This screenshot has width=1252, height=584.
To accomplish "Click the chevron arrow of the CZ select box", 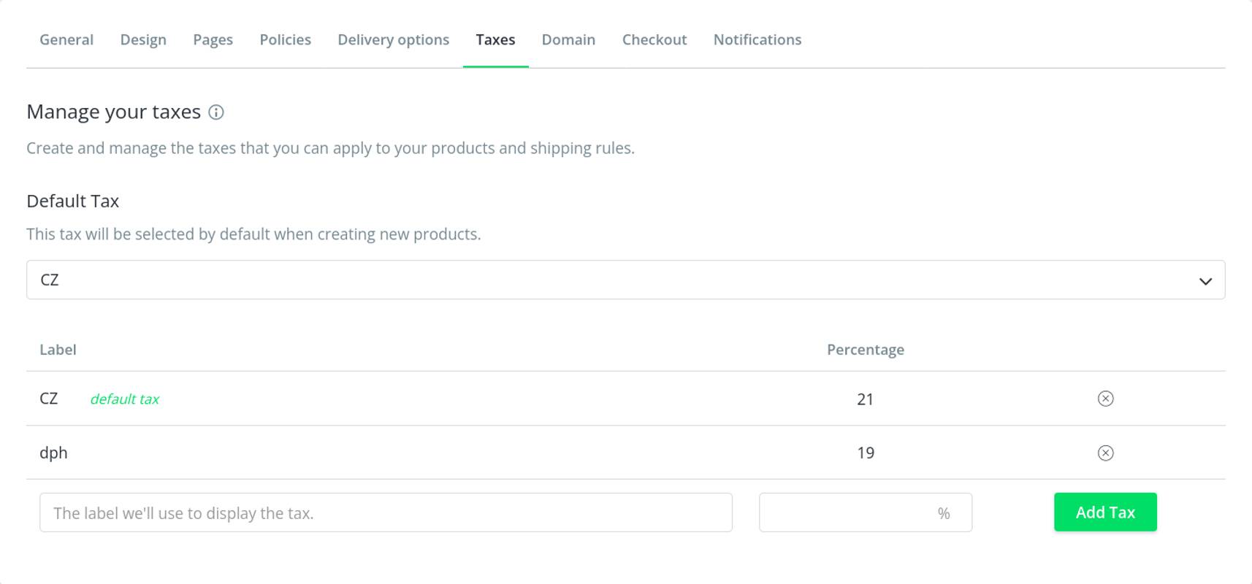I will click(x=1205, y=281).
